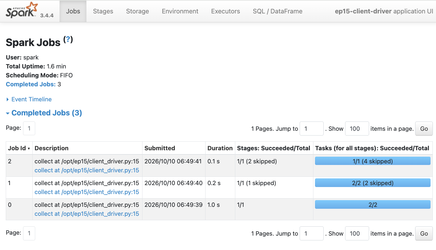The height and width of the screenshot is (250, 436).
Task: Sort by the Job Id column header
Action: 19,148
